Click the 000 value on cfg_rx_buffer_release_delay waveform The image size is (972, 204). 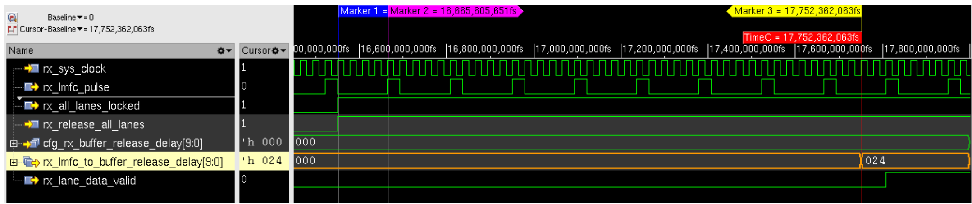[306, 142]
